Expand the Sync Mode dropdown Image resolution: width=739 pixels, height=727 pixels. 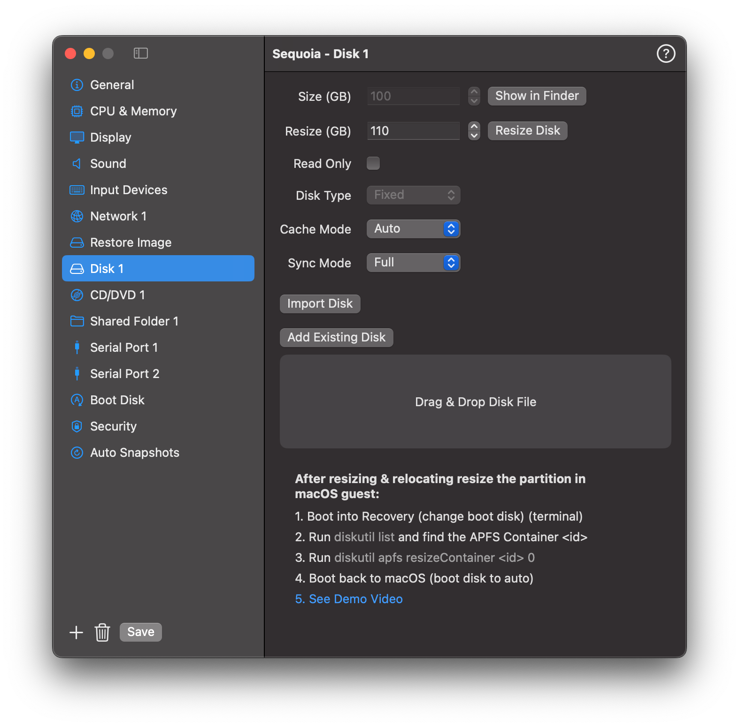pyautogui.click(x=413, y=263)
